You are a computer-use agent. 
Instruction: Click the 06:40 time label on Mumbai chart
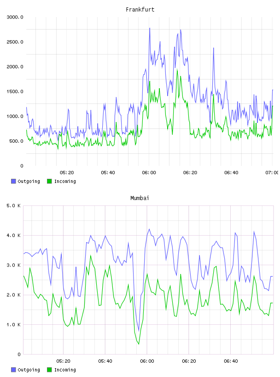coord(231,361)
